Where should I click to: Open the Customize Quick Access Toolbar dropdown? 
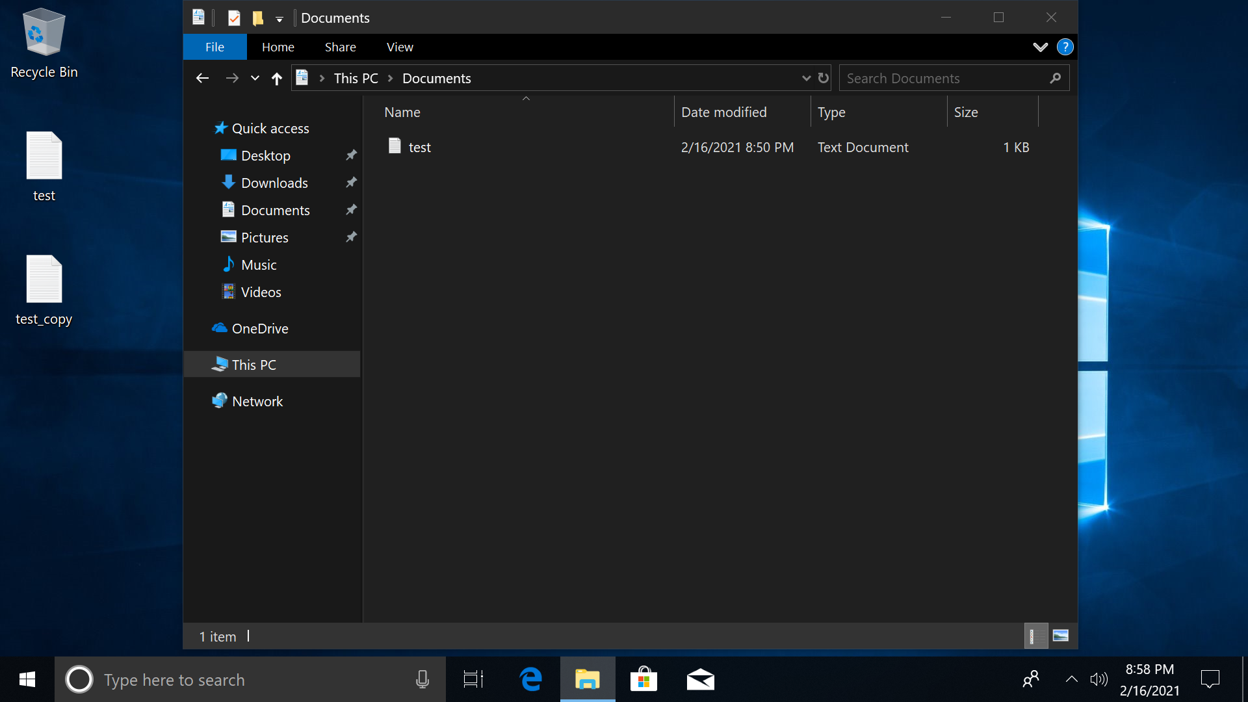click(x=279, y=19)
